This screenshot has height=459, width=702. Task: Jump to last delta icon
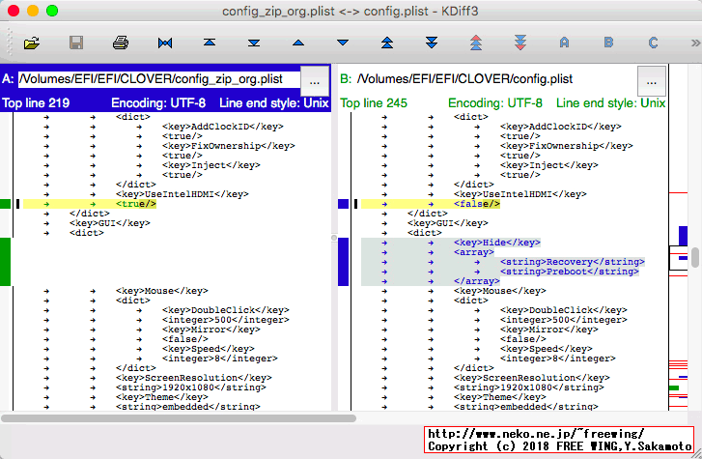pyautogui.click(x=254, y=43)
